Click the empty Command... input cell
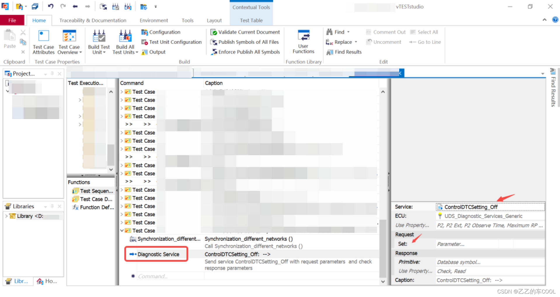Image resolution: width=560 pixels, height=297 pixels. coord(170,276)
